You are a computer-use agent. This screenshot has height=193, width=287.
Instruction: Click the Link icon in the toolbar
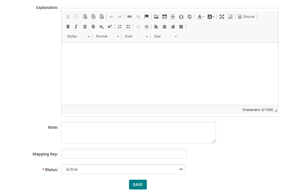(x=129, y=17)
